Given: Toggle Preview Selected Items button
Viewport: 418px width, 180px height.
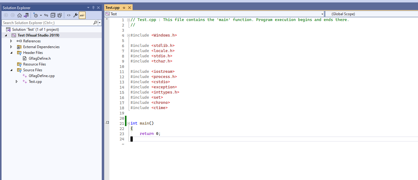Looking at the screenshot, I should [x=82, y=15].
